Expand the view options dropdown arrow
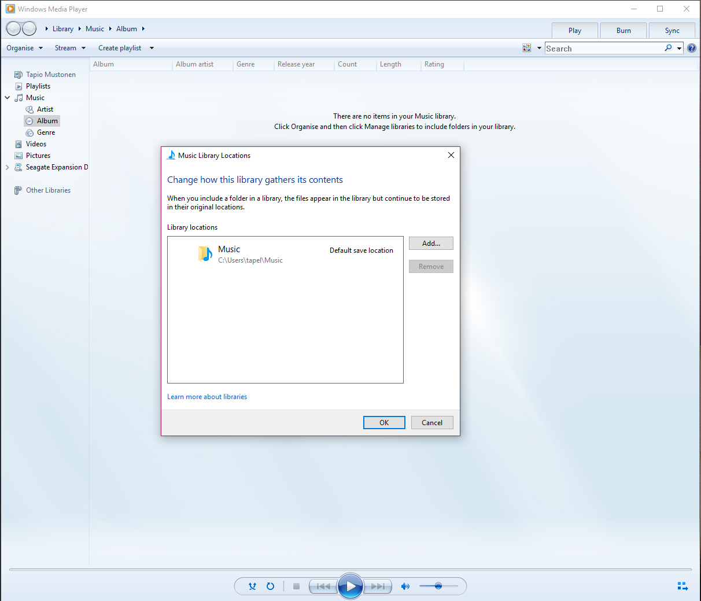This screenshot has height=601, width=701. [x=539, y=48]
